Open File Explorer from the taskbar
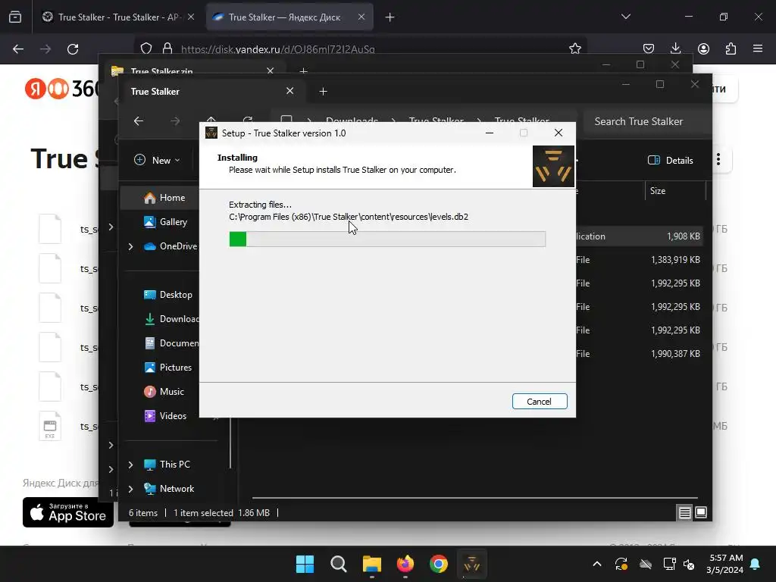 tap(371, 564)
